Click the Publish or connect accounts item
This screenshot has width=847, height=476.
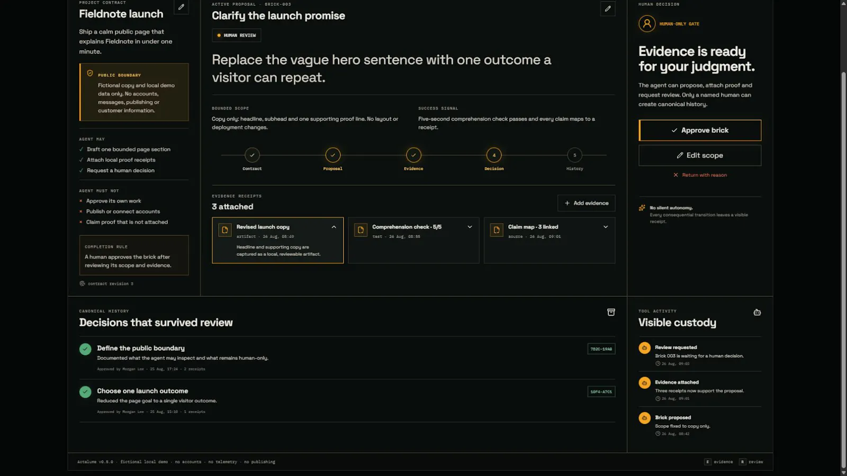tap(120, 212)
